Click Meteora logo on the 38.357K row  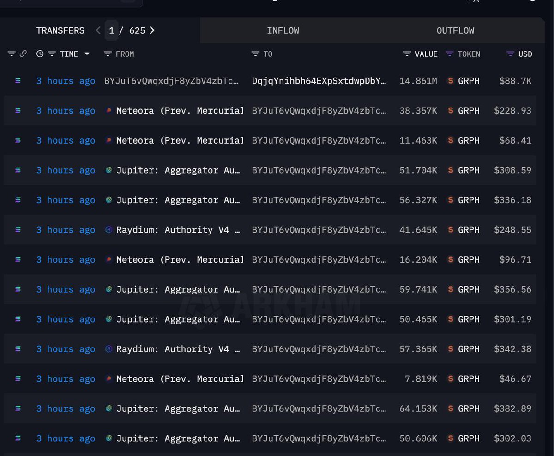pyautogui.click(x=109, y=111)
